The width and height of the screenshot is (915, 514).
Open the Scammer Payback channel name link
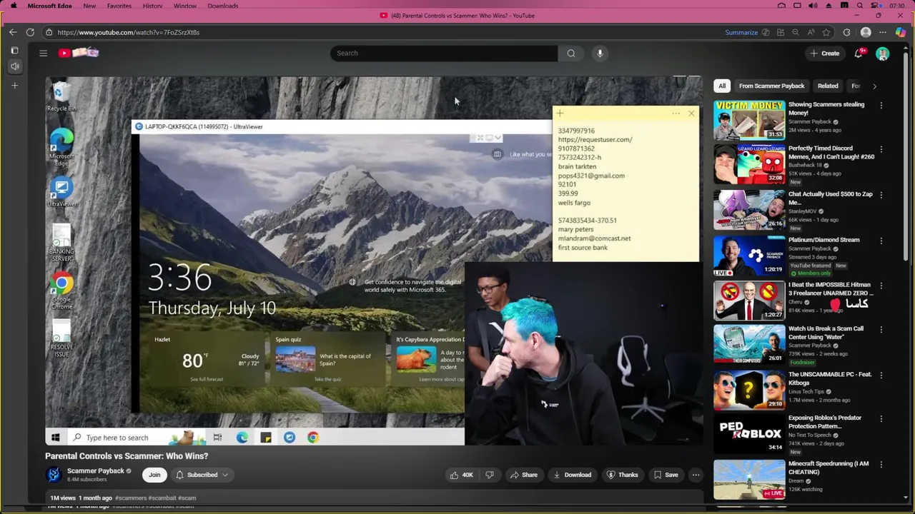[x=96, y=471]
